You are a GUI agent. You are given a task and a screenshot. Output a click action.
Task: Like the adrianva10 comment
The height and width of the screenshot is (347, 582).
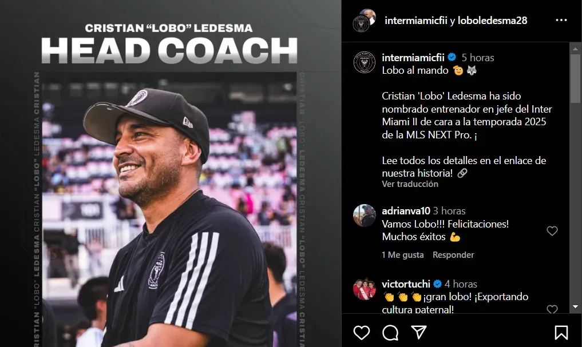[x=552, y=230]
